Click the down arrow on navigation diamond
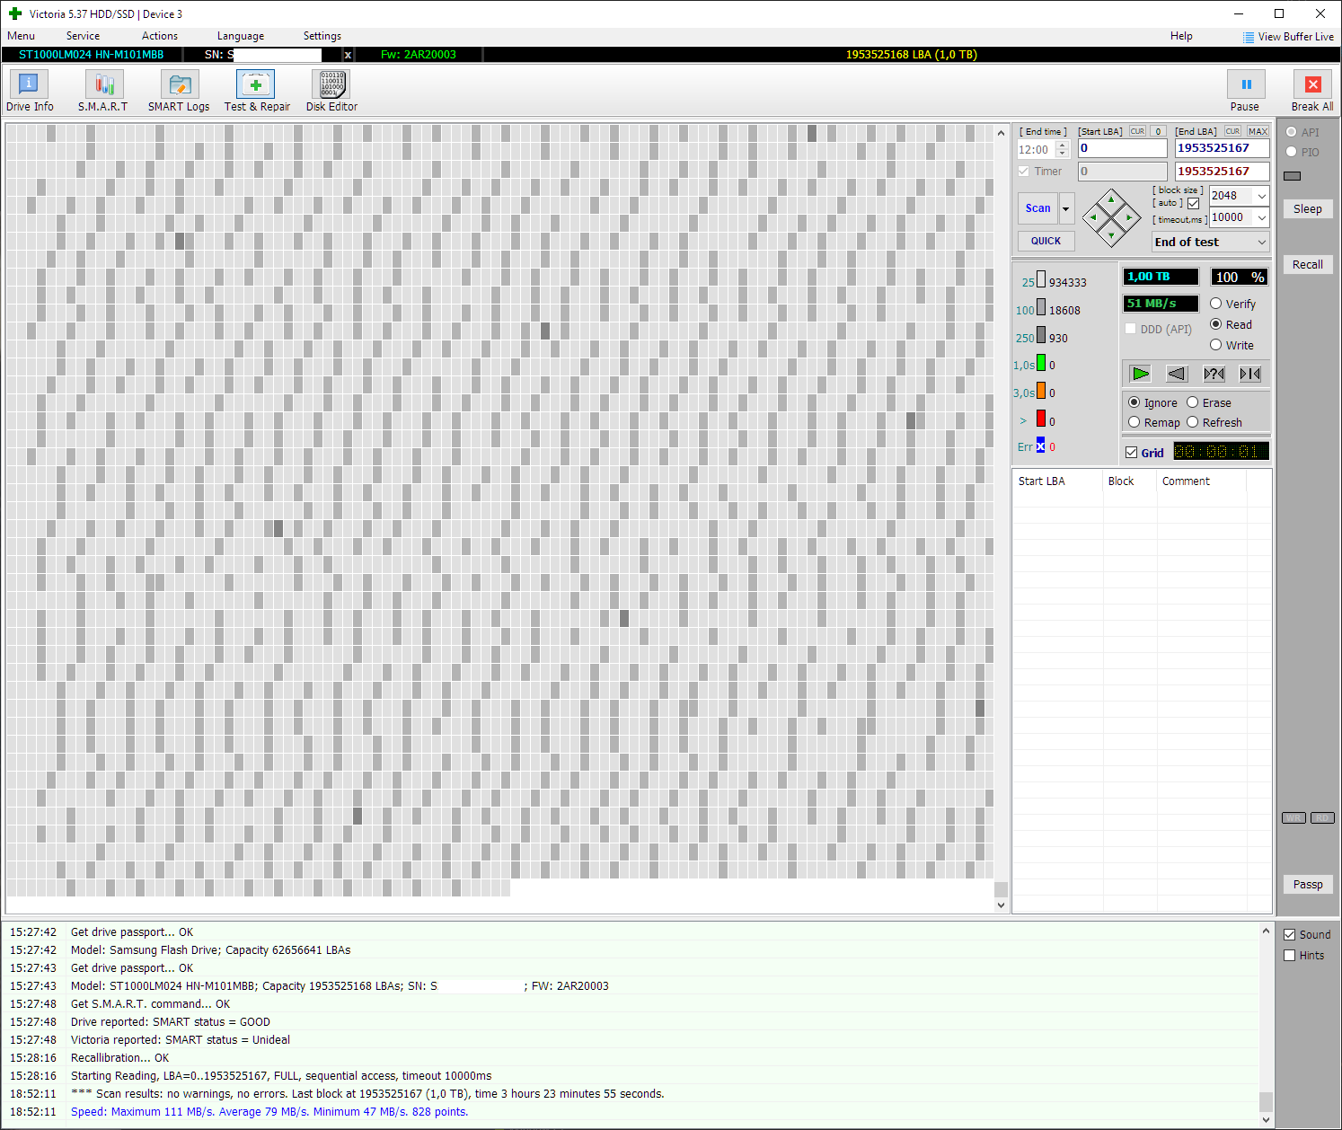The height and width of the screenshot is (1130, 1342). [1111, 235]
